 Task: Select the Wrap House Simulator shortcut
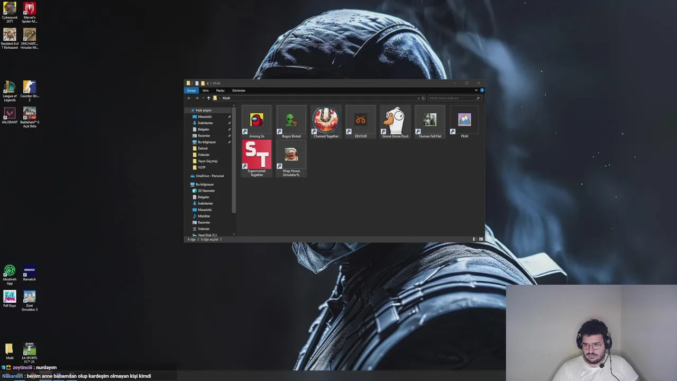point(291,158)
